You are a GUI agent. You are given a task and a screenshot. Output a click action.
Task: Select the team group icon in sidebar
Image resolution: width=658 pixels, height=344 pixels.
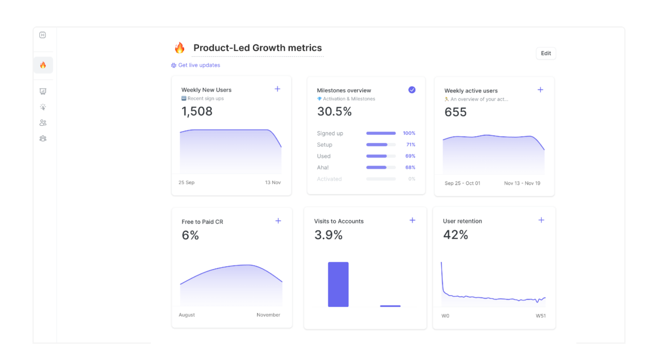pyautogui.click(x=43, y=138)
